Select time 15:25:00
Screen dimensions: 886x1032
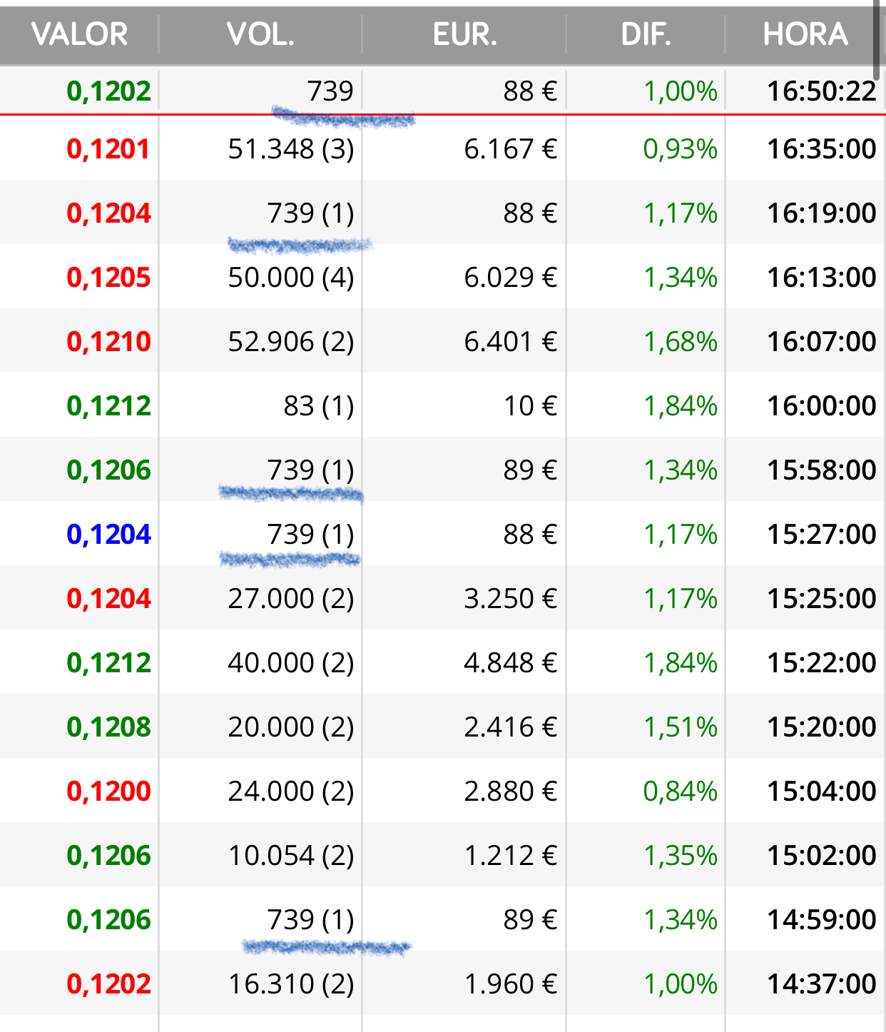coord(822,599)
